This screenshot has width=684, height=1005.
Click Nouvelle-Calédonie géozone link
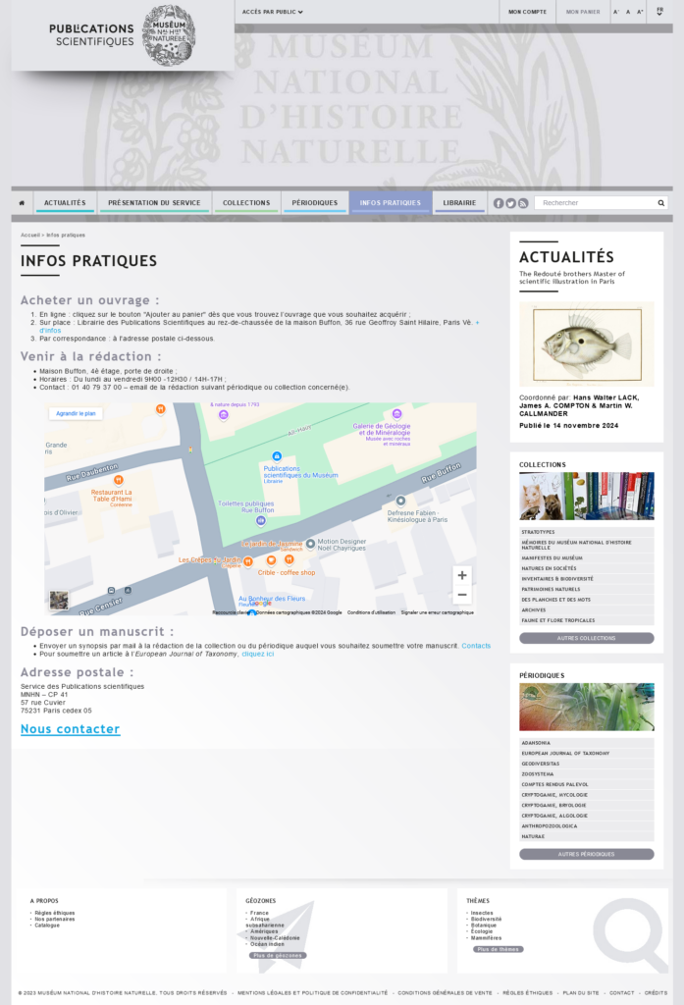coord(275,938)
